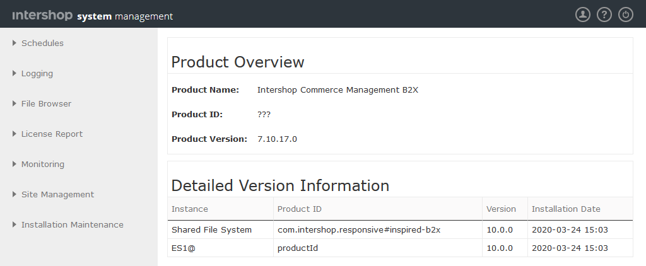646x266 pixels.
Task: Open the Schedules menu item
Action: (42, 43)
